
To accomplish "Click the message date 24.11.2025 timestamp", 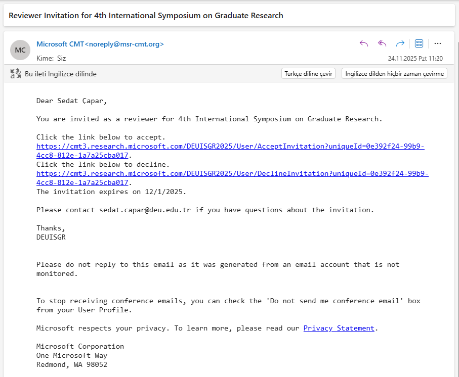I will click(x=415, y=59).
